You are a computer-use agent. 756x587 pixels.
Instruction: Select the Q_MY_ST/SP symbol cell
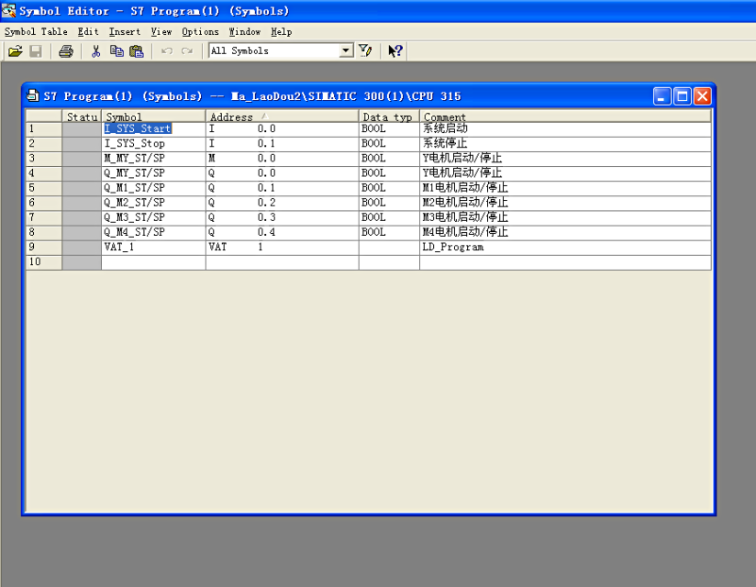tap(153, 173)
